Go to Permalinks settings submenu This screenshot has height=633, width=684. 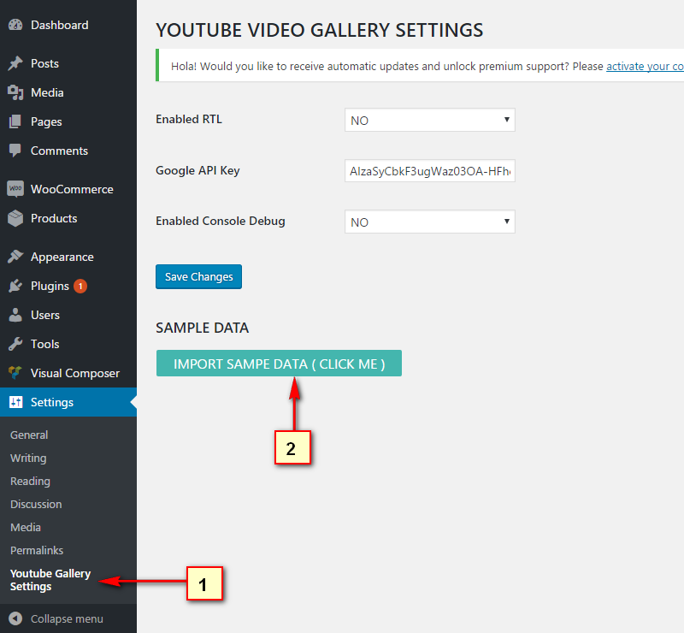(x=37, y=550)
